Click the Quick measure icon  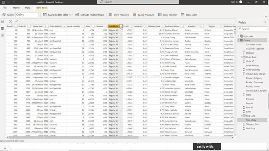coord(134,15)
